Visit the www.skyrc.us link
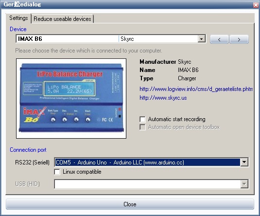 click(x=163, y=98)
